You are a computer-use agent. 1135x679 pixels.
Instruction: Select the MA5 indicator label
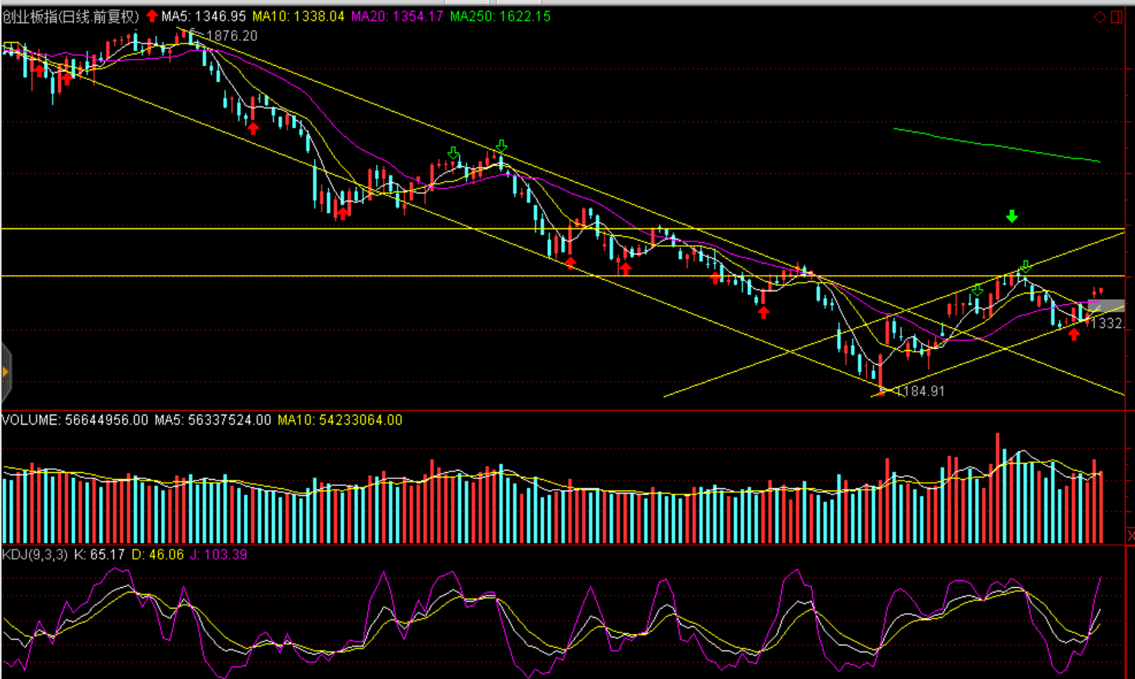[x=203, y=16]
